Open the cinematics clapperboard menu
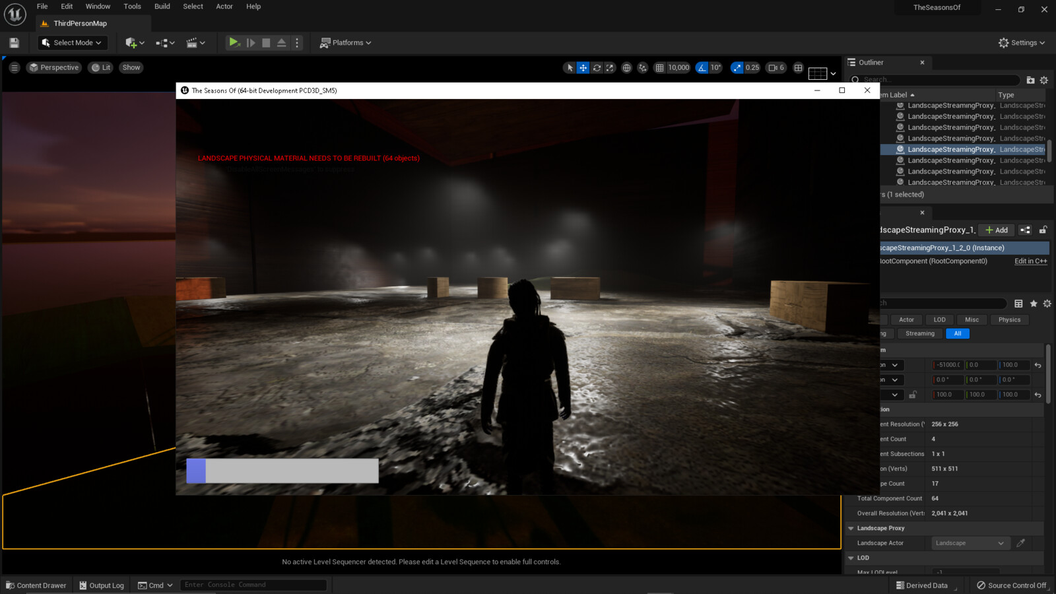This screenshot has height=594, width=1056. [195, 43]
